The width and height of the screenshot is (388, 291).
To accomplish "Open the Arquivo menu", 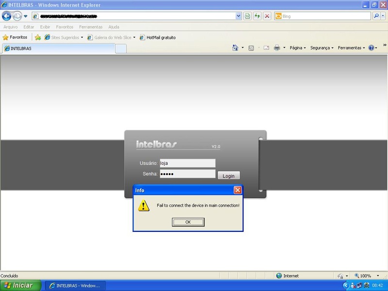I will (x=10, y=27).
